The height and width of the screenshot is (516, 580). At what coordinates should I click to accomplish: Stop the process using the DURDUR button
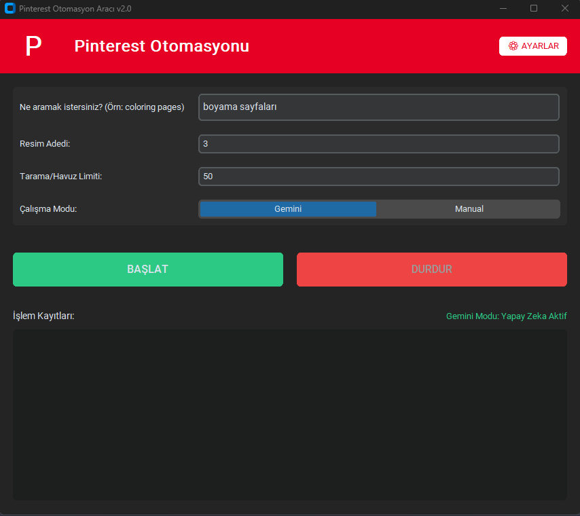tap(432, 270)
